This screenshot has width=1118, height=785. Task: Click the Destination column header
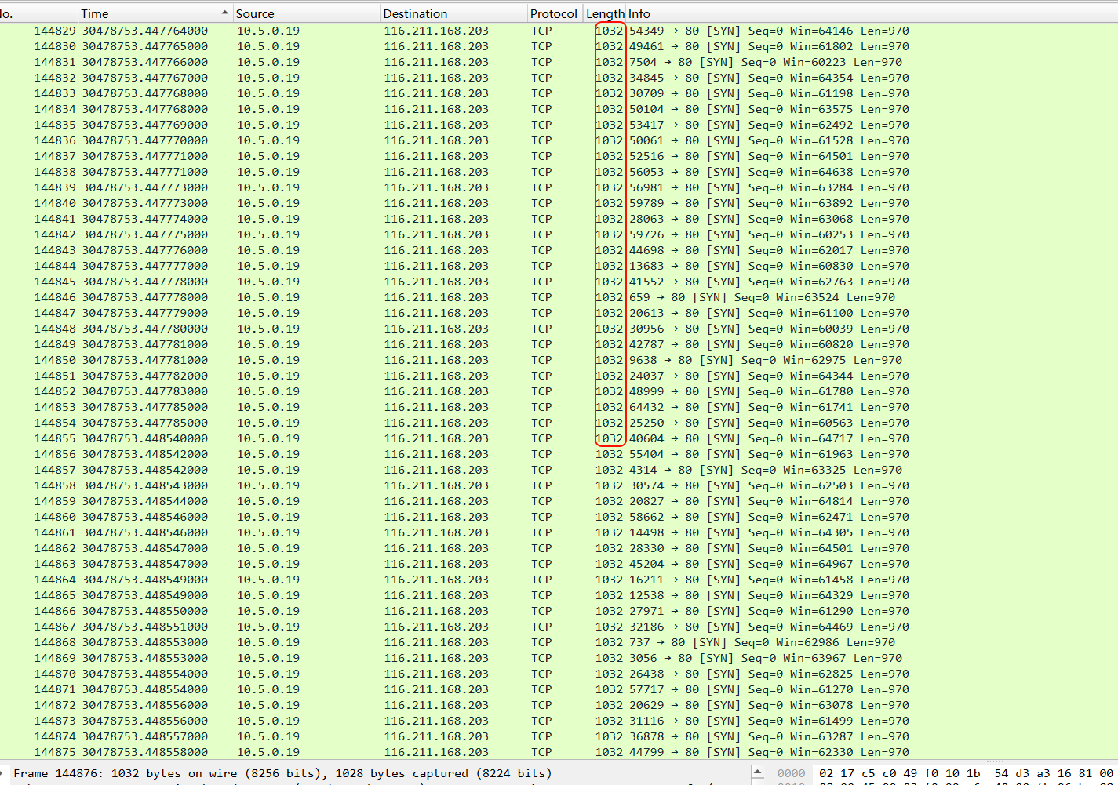(x=453, y=13)
